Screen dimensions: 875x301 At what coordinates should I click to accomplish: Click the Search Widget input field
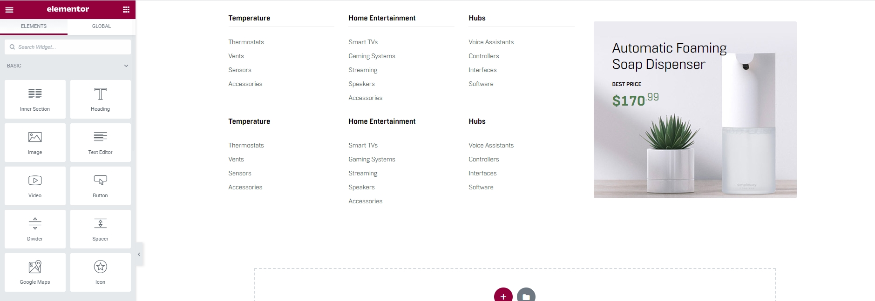coord(70,47)
